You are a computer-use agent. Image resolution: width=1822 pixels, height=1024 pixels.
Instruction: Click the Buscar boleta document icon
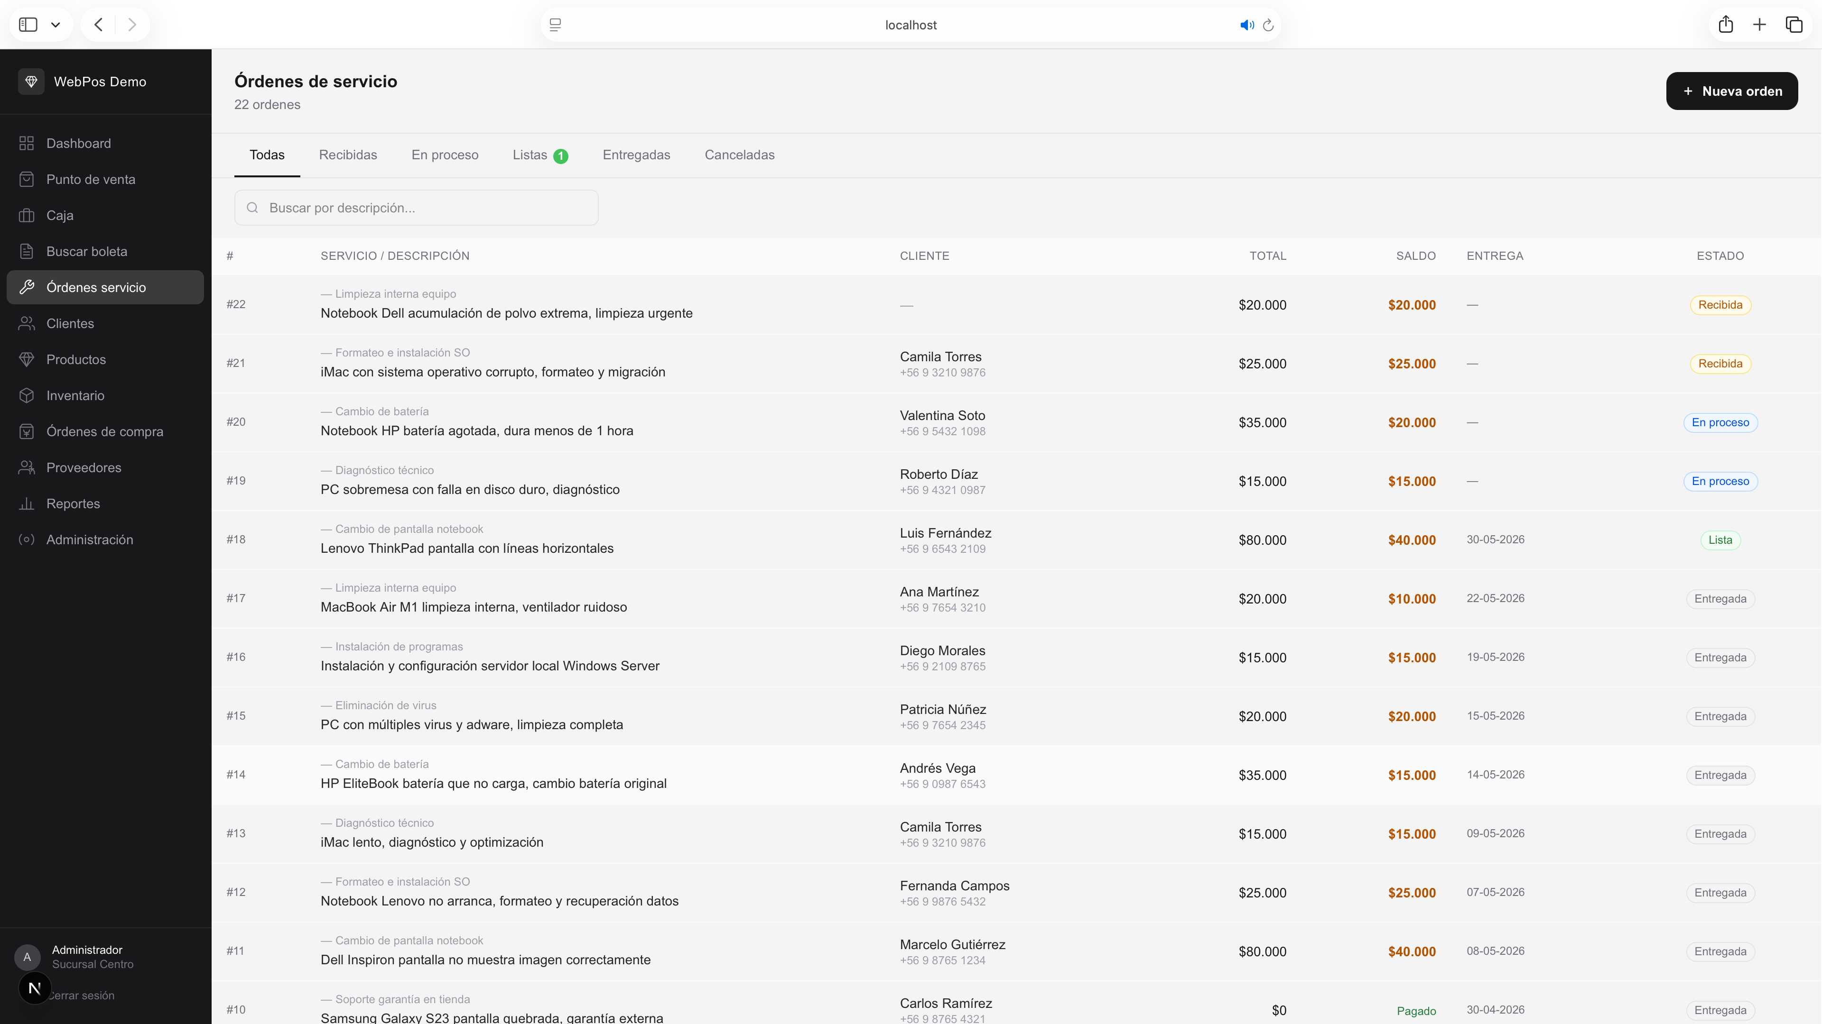pyautogui.click(x=27, y=252)
